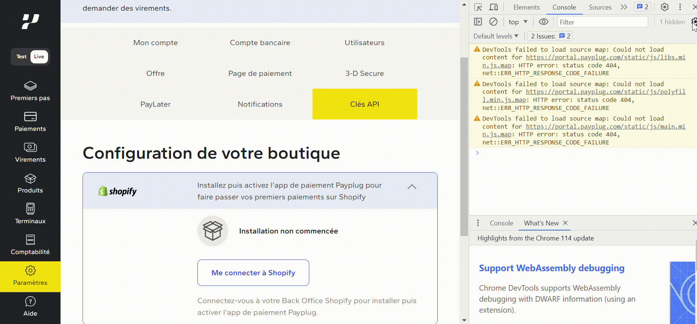
Task: Open Notifications settings tab
Action: click(x=260, y=104)
